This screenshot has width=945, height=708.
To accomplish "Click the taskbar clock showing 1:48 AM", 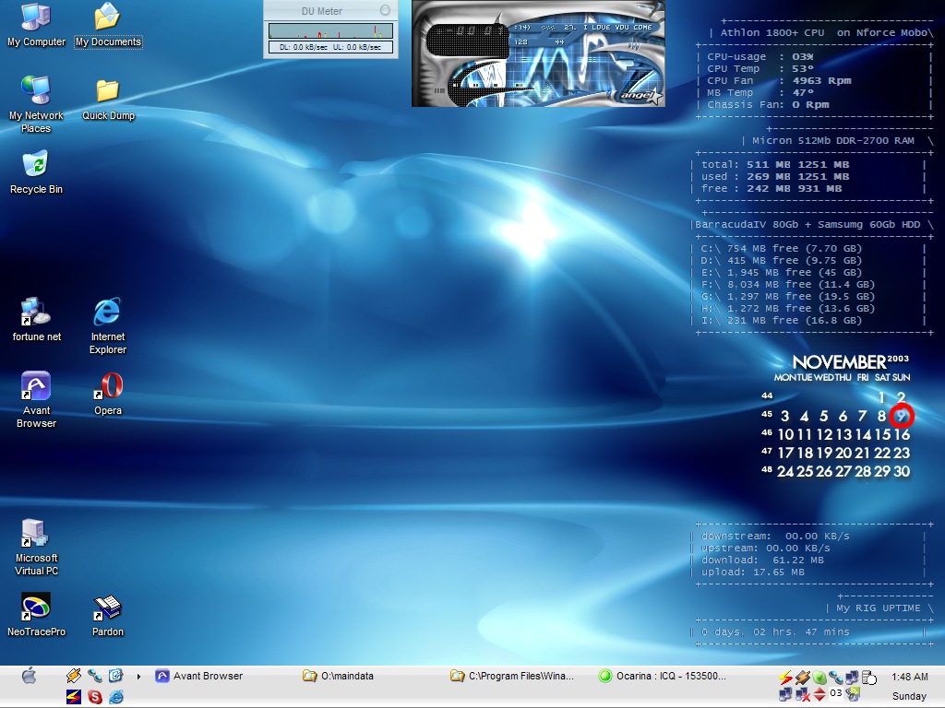I will pos(909,677).
